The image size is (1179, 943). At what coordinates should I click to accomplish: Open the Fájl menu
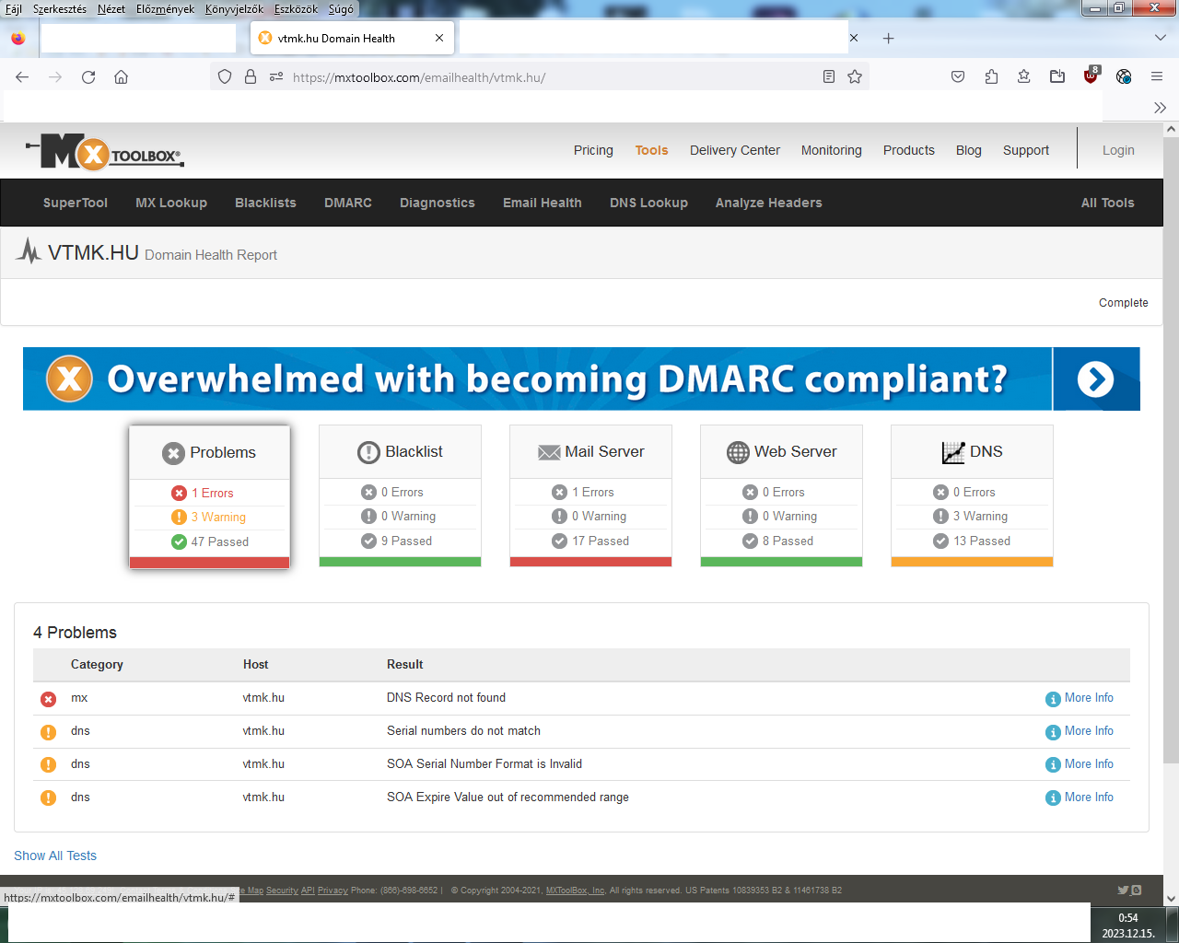click(x=14, y=9)
